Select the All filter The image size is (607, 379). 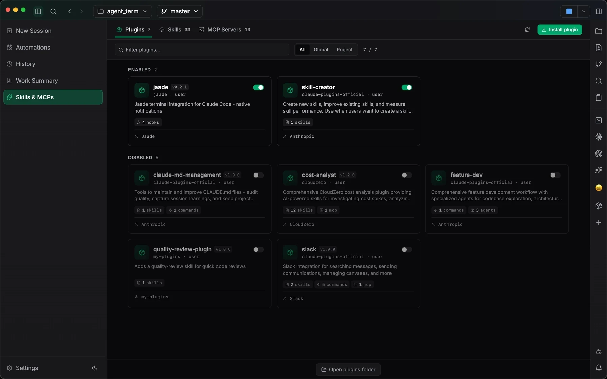pos(302,50)
